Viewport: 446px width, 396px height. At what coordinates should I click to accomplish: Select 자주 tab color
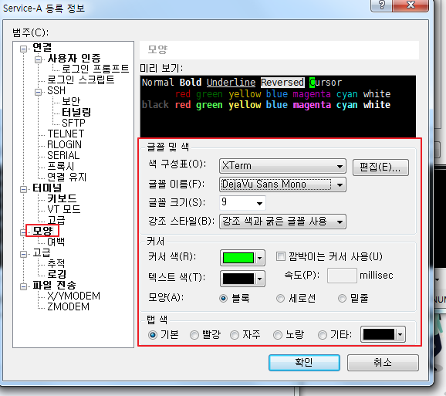pos(235,335)
